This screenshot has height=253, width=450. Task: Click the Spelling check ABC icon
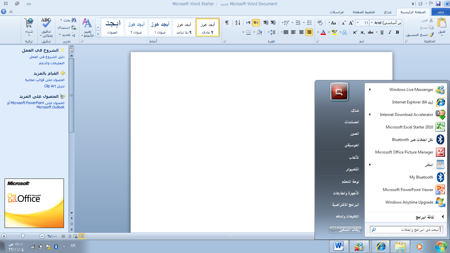(46, 22)
